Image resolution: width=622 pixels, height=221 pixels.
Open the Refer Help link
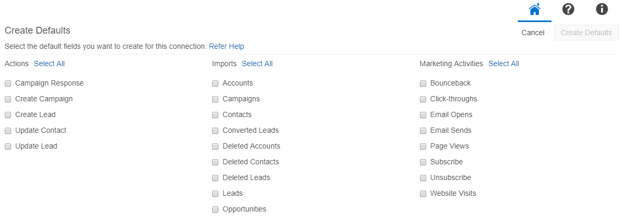226,46
